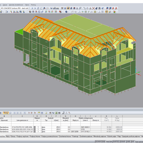This screenshot has width=143, height=143.
Task: Toggle KARTEZ mode in status bar
Action: point(116,142)
